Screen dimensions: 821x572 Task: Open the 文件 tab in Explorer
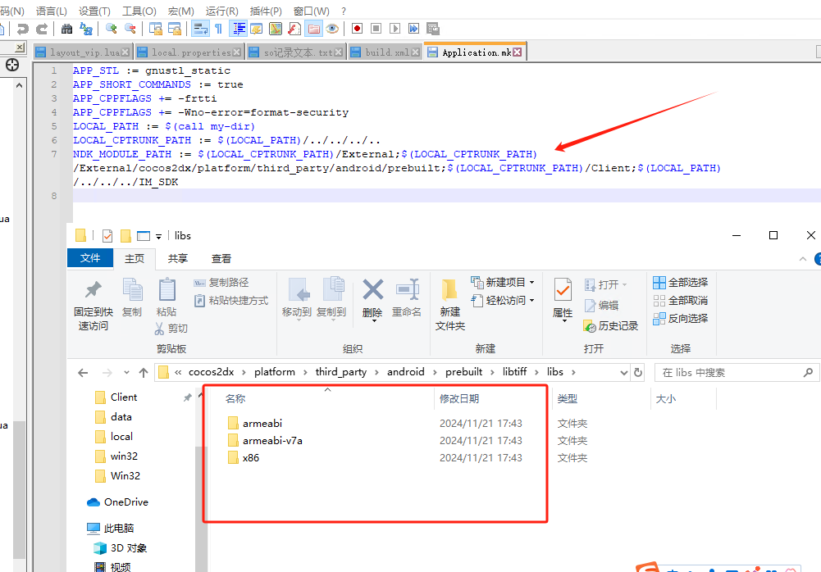(90, 258)
